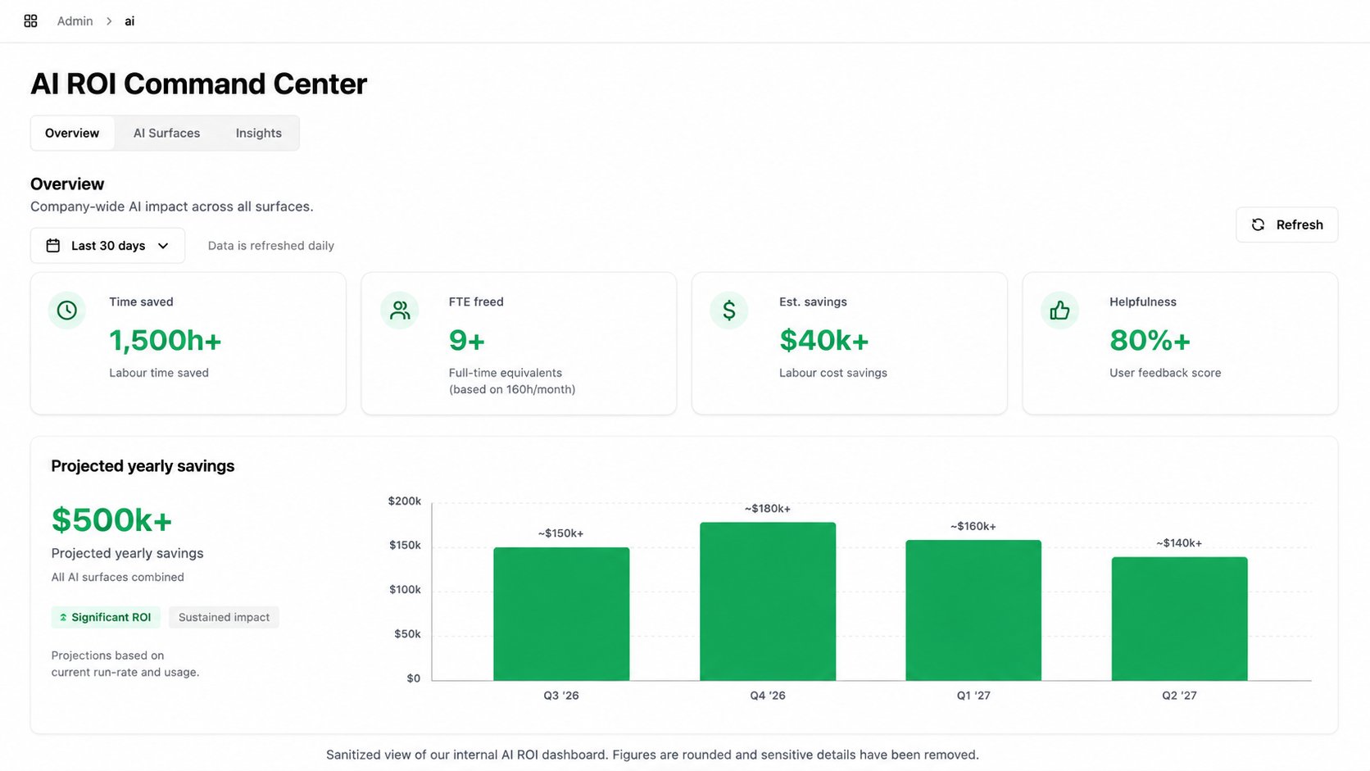This screenshot has height=771, width=1370.
Task: Click the 'Labour cost savings' caption
Action: point(833,373)
